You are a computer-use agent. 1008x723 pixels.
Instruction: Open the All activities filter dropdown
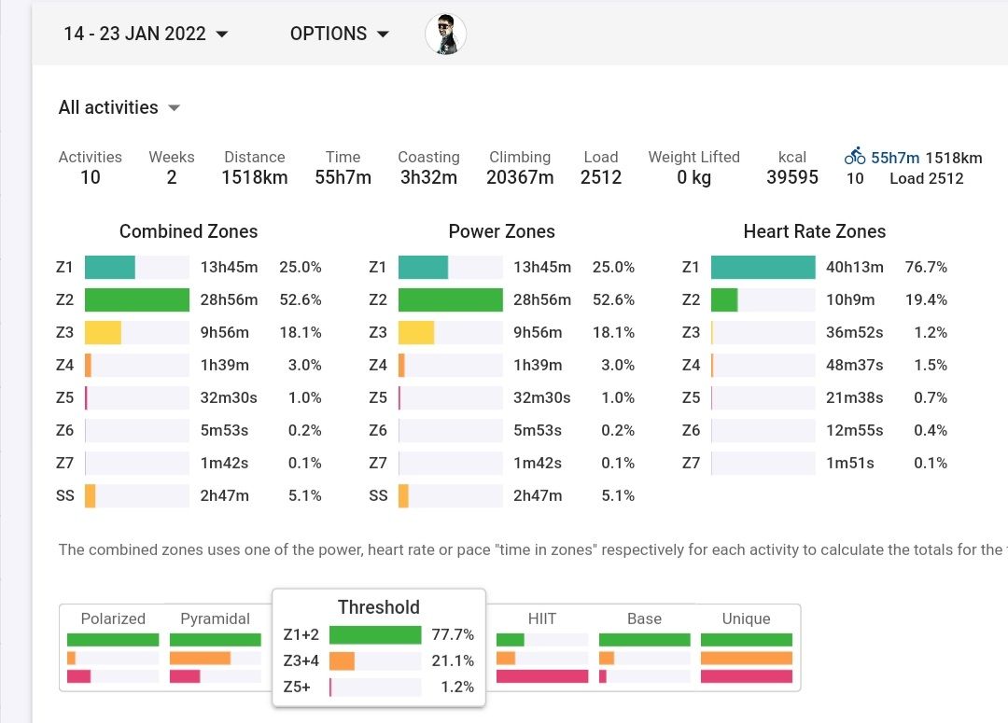pos(119,107)
